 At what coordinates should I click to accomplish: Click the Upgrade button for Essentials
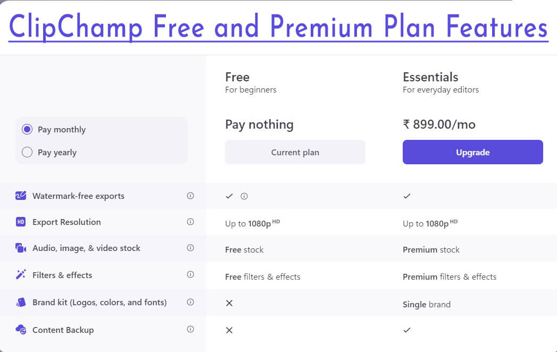coord(472,152)
